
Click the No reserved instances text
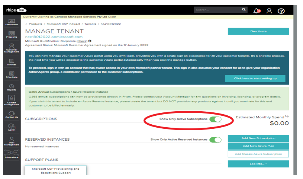coord(42,147)
